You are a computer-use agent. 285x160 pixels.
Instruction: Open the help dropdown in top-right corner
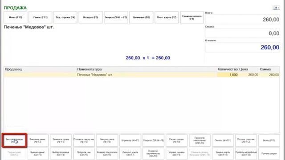coord(276,8)
